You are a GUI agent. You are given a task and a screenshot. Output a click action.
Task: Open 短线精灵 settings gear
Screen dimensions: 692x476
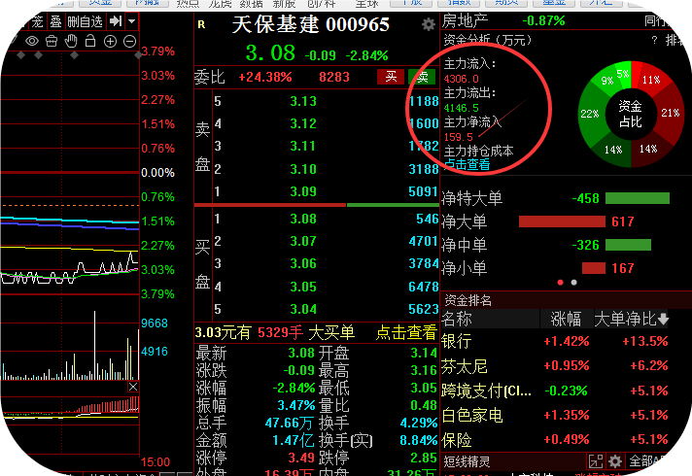click(615, 461)
